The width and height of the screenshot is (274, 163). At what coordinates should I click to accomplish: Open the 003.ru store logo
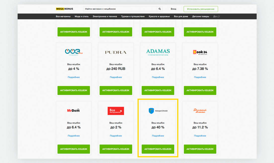coord(74,52)
